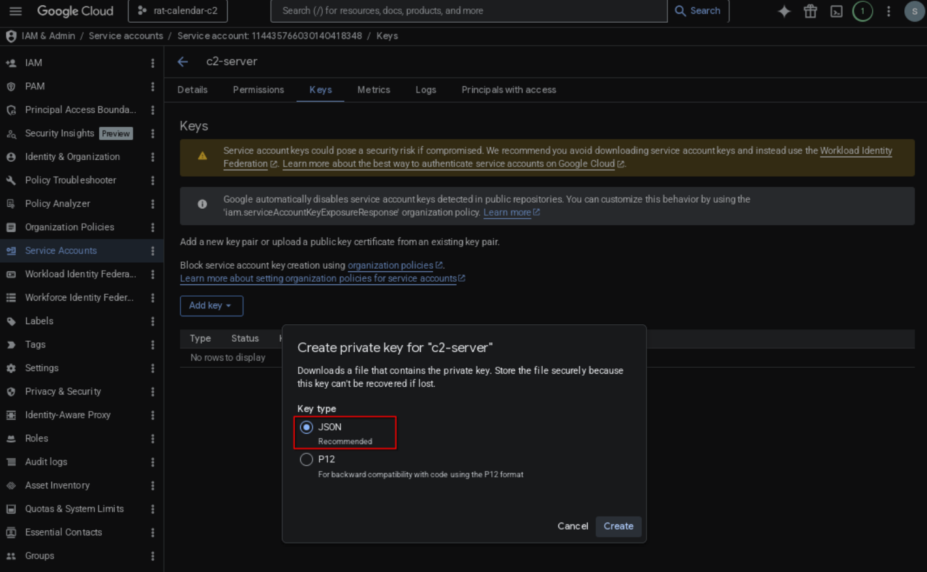Click the resource search input field
The height and width of the screenshot is (572, 927).
(x=469, y=11)
